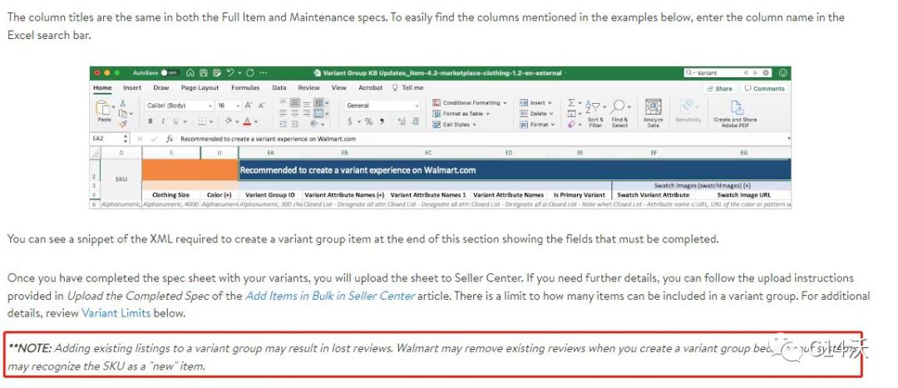Toggle Italic formatting
This screenshot has width=898, height=388.
(x=162, y=122)
